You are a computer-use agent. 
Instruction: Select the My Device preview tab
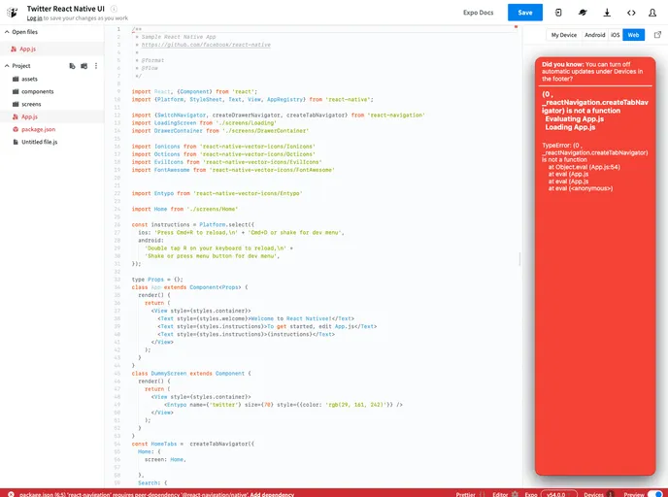point(563,35)
